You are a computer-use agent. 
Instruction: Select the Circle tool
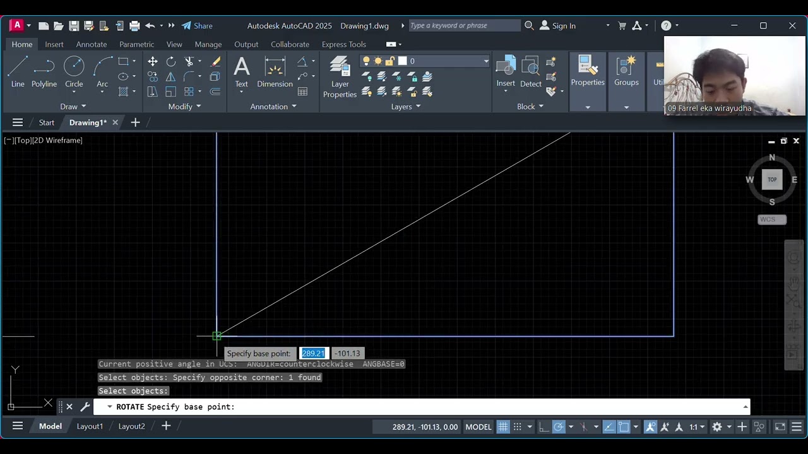74,72
